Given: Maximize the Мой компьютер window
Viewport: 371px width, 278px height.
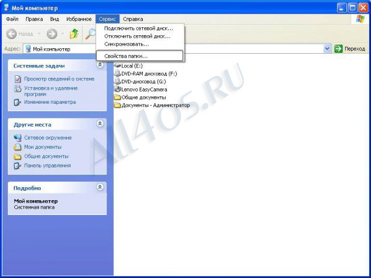Looking at the screenshot, I should point(352,8).
